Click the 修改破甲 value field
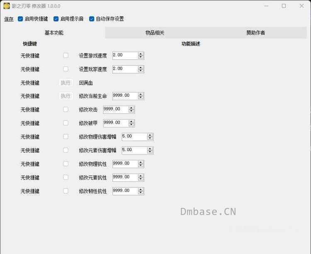Image resolution: width=311 pixels, height=254 pixels. click(116, 123)
